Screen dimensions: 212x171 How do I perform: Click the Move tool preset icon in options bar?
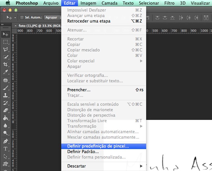[x=9, y=18]
